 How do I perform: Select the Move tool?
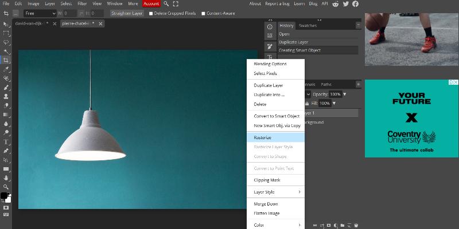tap(6, 24)
